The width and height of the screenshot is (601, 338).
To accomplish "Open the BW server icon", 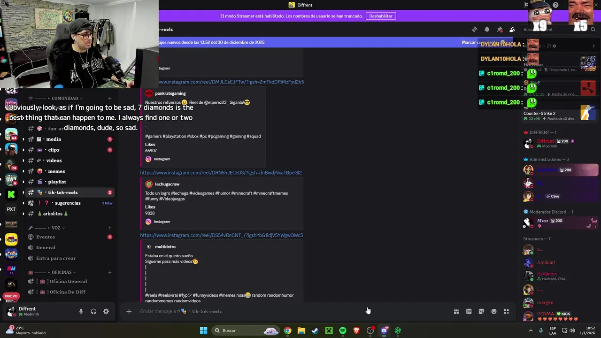I will point(11,269).
